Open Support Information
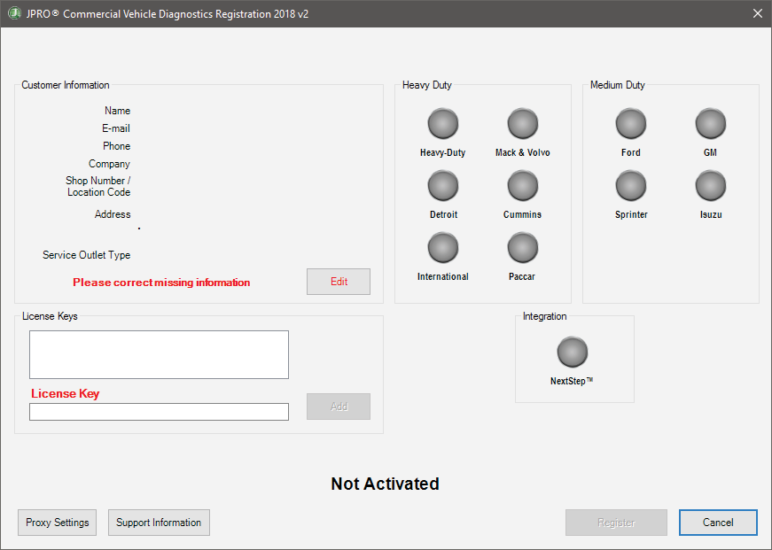772x550 pixels. pos(159,523)
